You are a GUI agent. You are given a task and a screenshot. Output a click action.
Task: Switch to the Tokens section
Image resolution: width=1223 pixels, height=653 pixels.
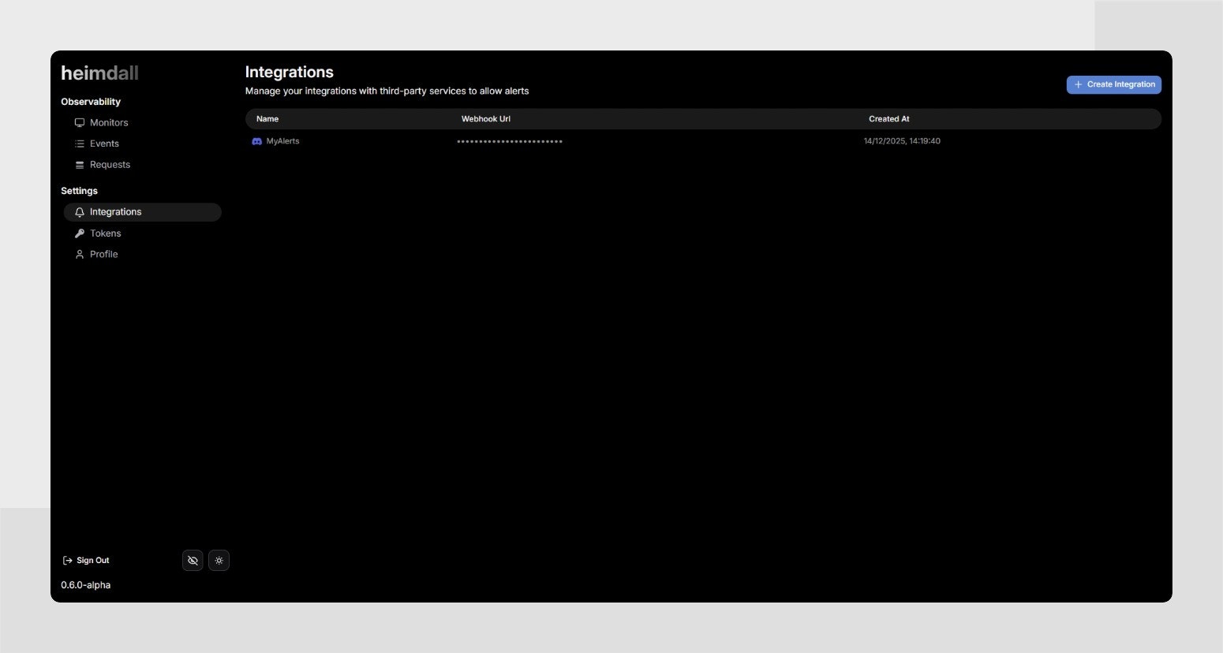(105, 233)
